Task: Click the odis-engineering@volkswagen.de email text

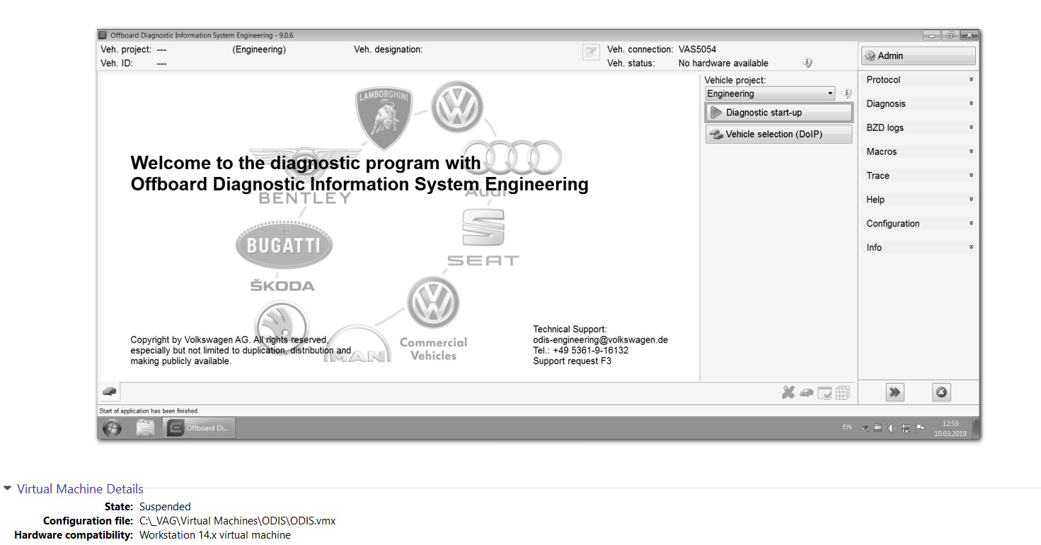Action: [600, 340]
